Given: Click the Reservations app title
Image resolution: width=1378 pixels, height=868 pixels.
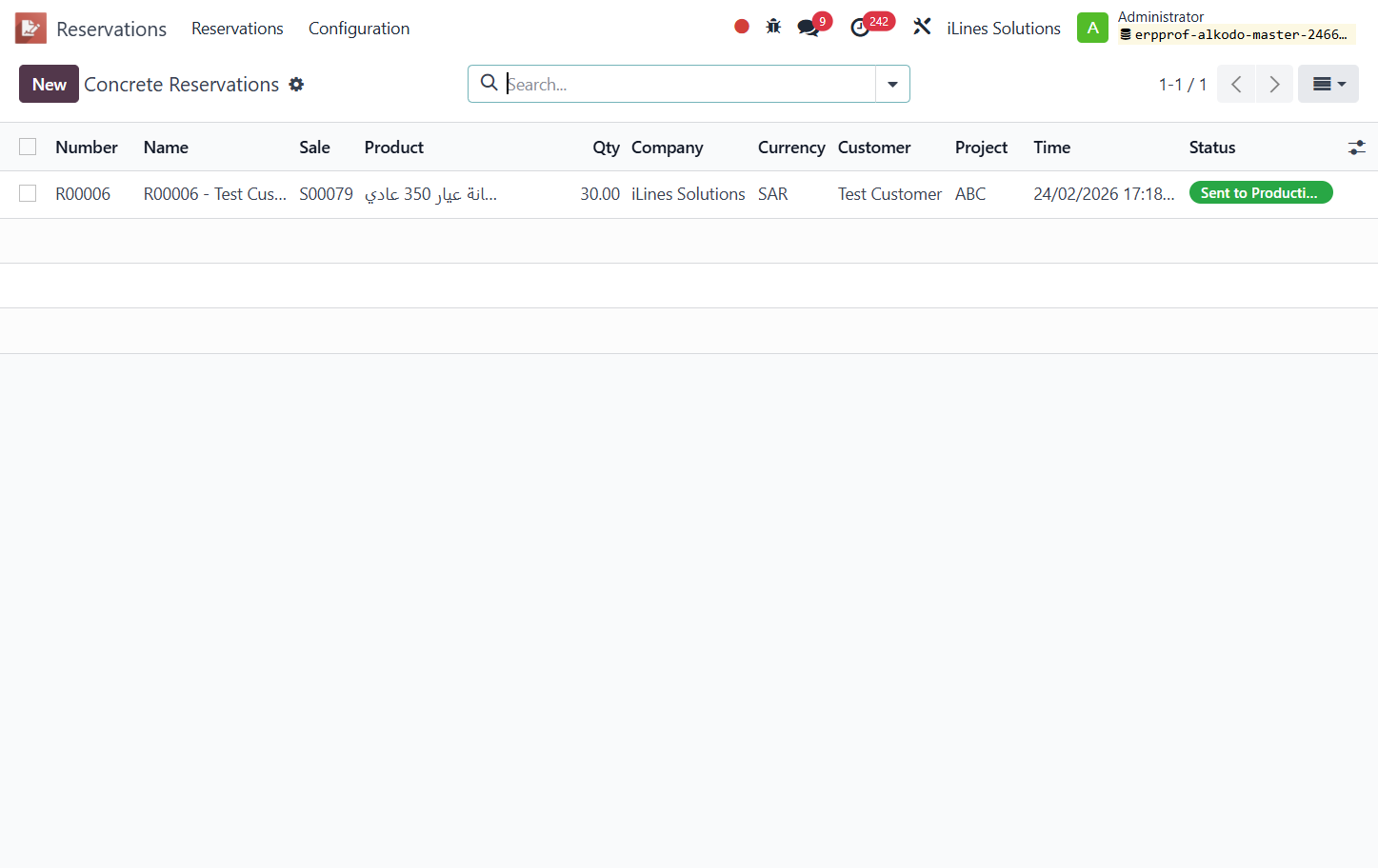Looking at the screenshot, I should click(111, 30).
